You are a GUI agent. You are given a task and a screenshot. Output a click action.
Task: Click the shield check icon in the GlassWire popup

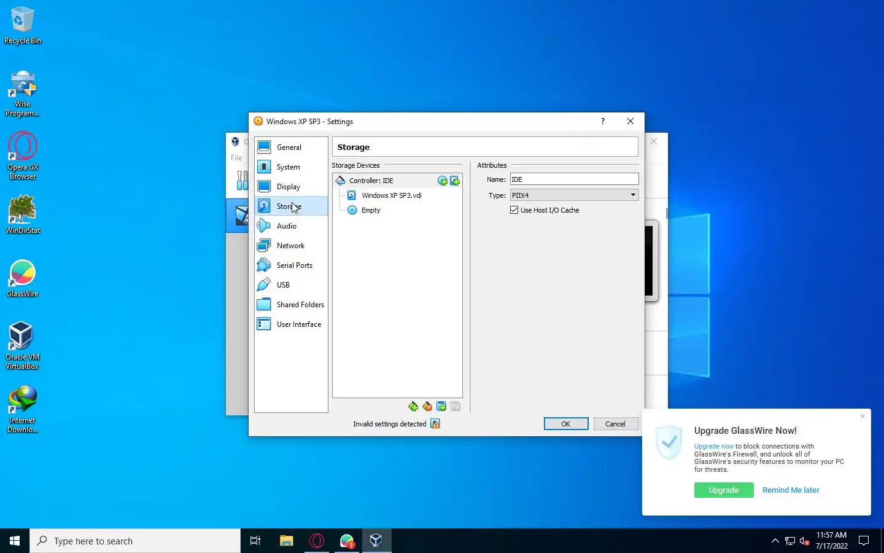[669, 442]
